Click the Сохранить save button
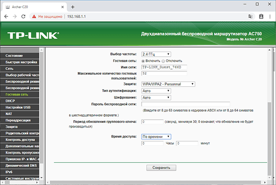The image size is (276, 185). pos(161,168)
